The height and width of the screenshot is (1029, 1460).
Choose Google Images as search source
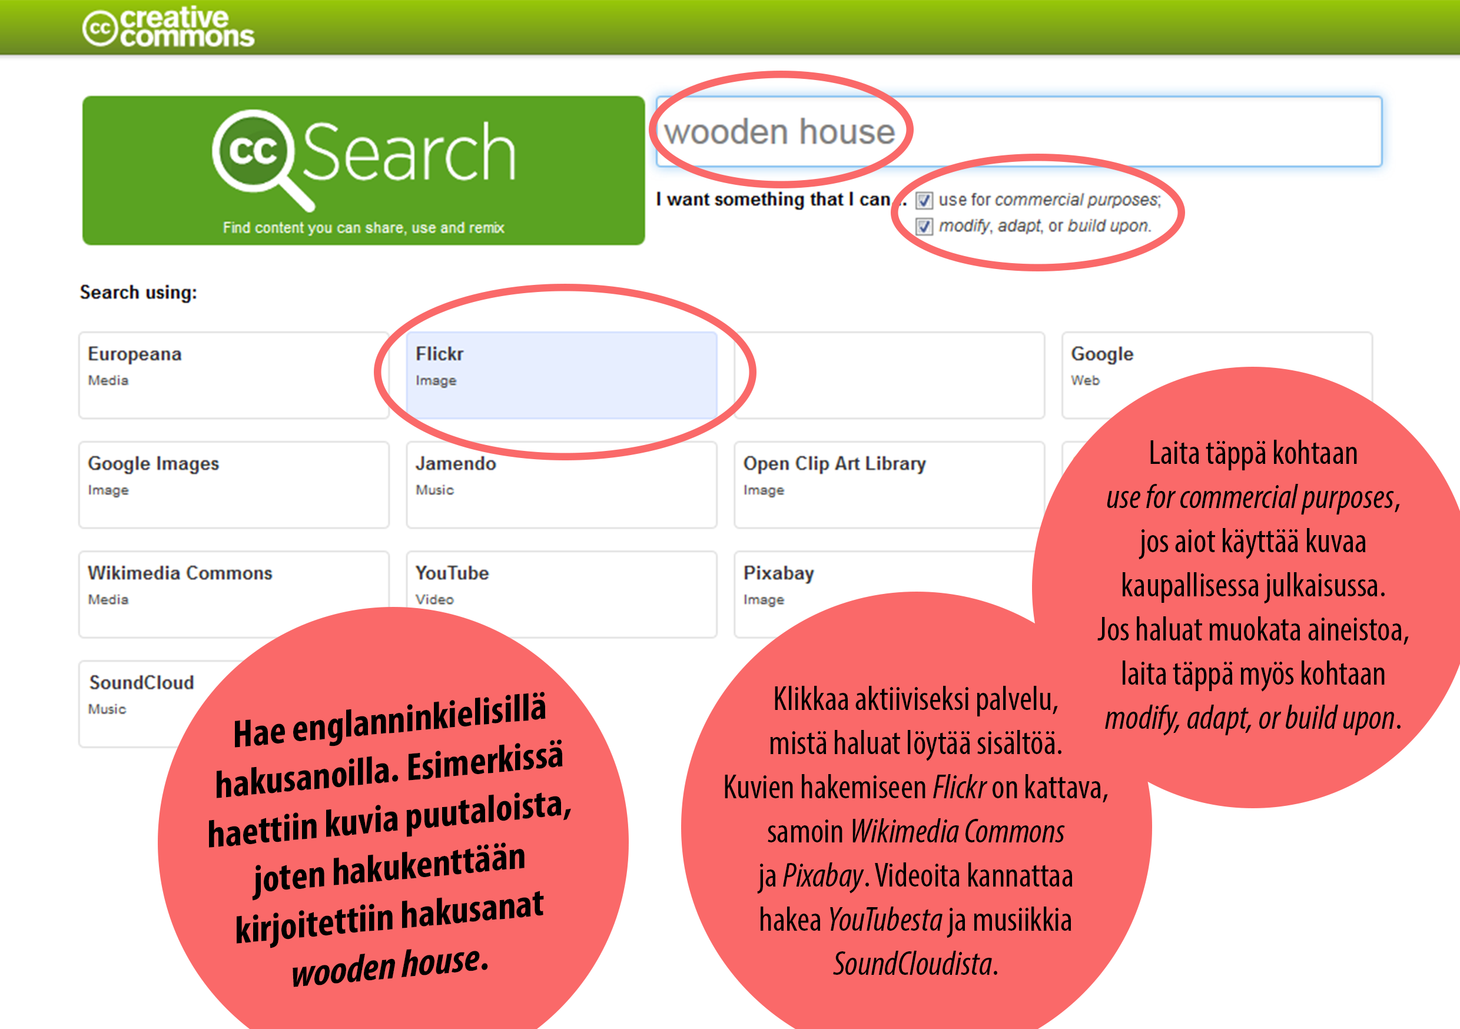pyautogui.click(x=234, y=484)
